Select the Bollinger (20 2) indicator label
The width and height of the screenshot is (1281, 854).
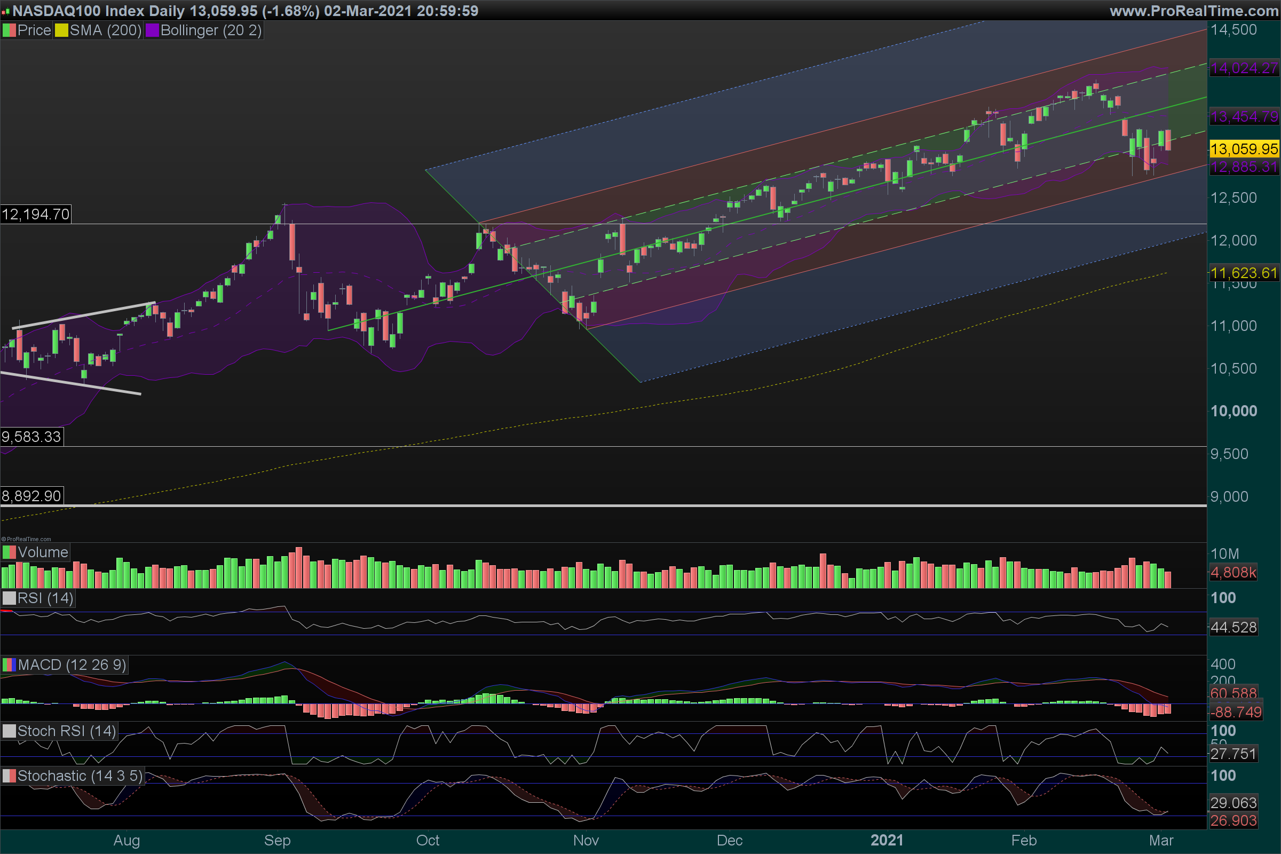pos(211,30)
